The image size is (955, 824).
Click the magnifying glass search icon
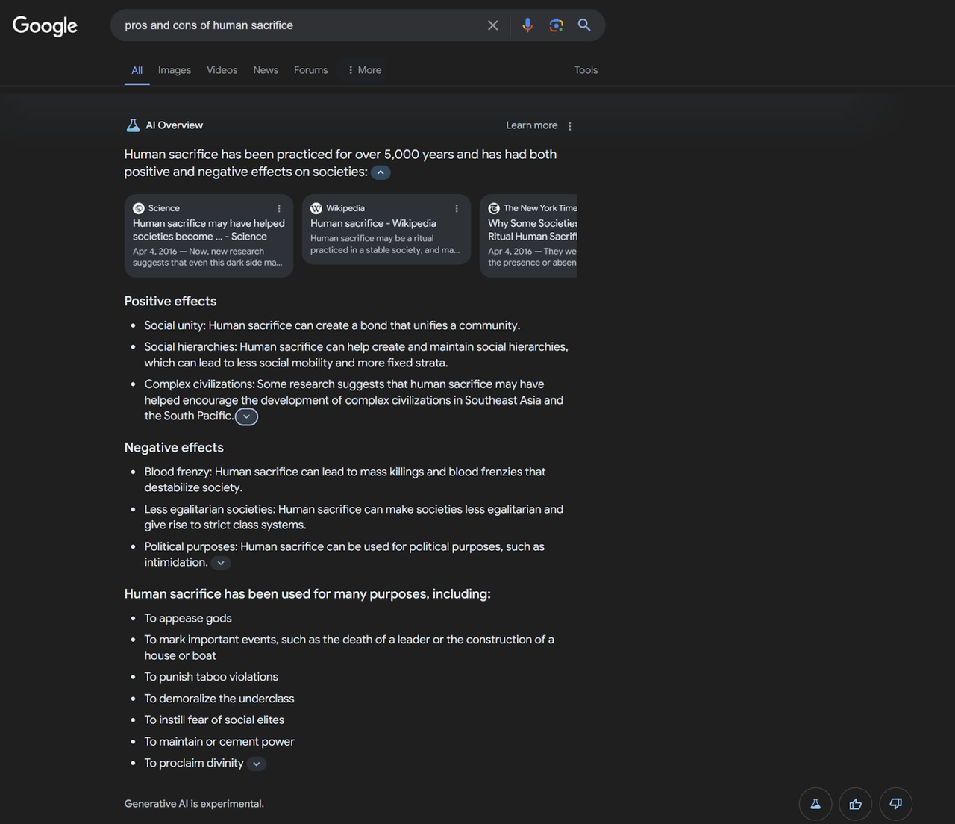(584, 25)
